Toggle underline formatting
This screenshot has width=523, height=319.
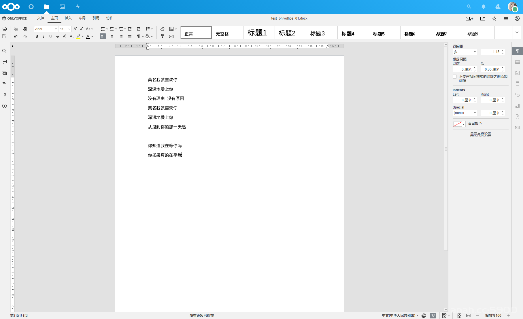click(51, 36)
